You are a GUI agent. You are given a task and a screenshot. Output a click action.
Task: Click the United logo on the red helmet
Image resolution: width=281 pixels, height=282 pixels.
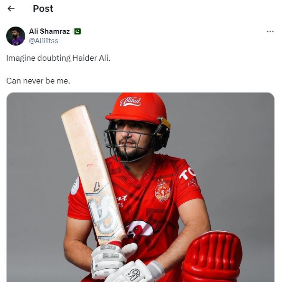point(131,102)
